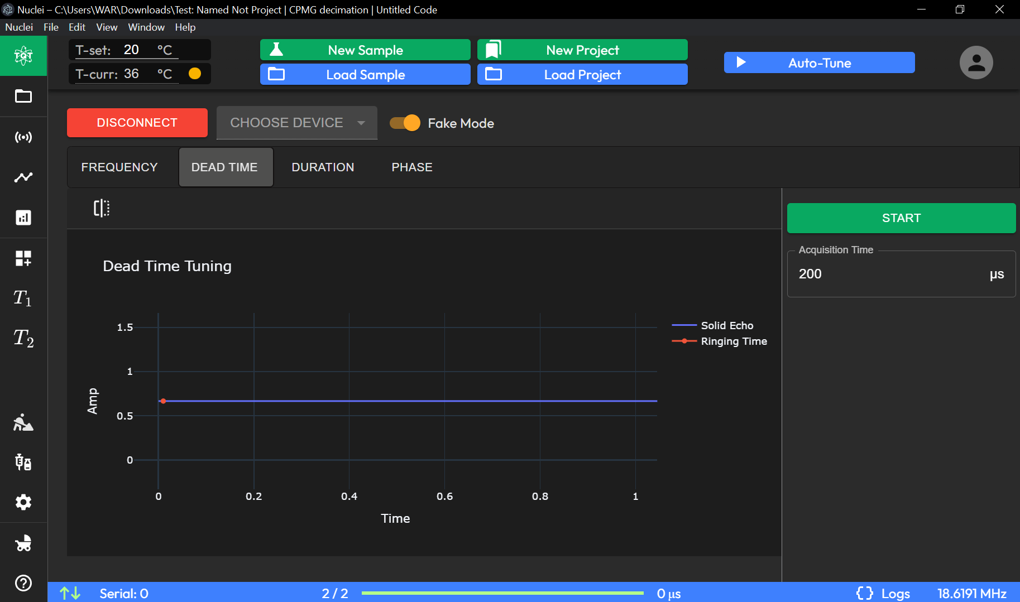
Task: Click the Load Sample button
Action: pyautogui.click(x=365, y=74)
